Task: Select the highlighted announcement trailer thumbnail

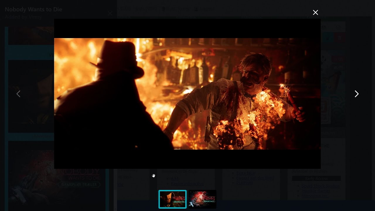Action: pyautogui.click(x=173, y=199)
